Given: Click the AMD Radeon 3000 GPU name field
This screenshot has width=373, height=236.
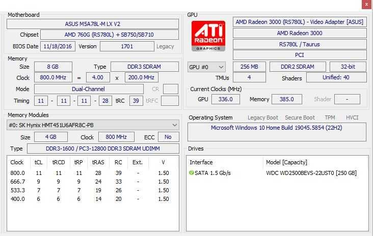Looking at the screenshot, I should click(300, 33).
